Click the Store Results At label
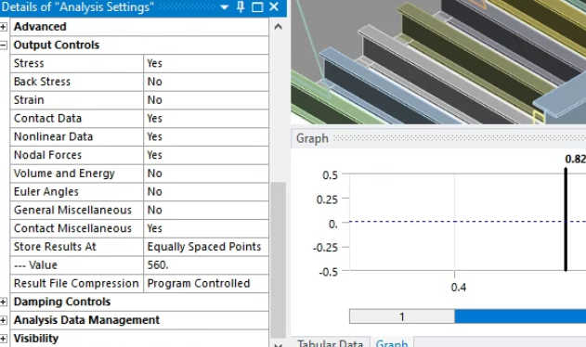586x347 pixels. tap(55, 247)
